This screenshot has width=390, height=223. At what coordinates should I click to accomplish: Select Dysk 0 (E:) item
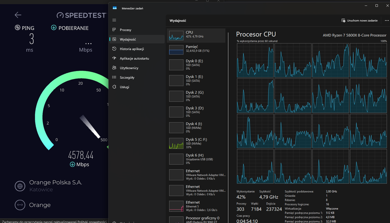pyautogui.click(x=196, y=65)
